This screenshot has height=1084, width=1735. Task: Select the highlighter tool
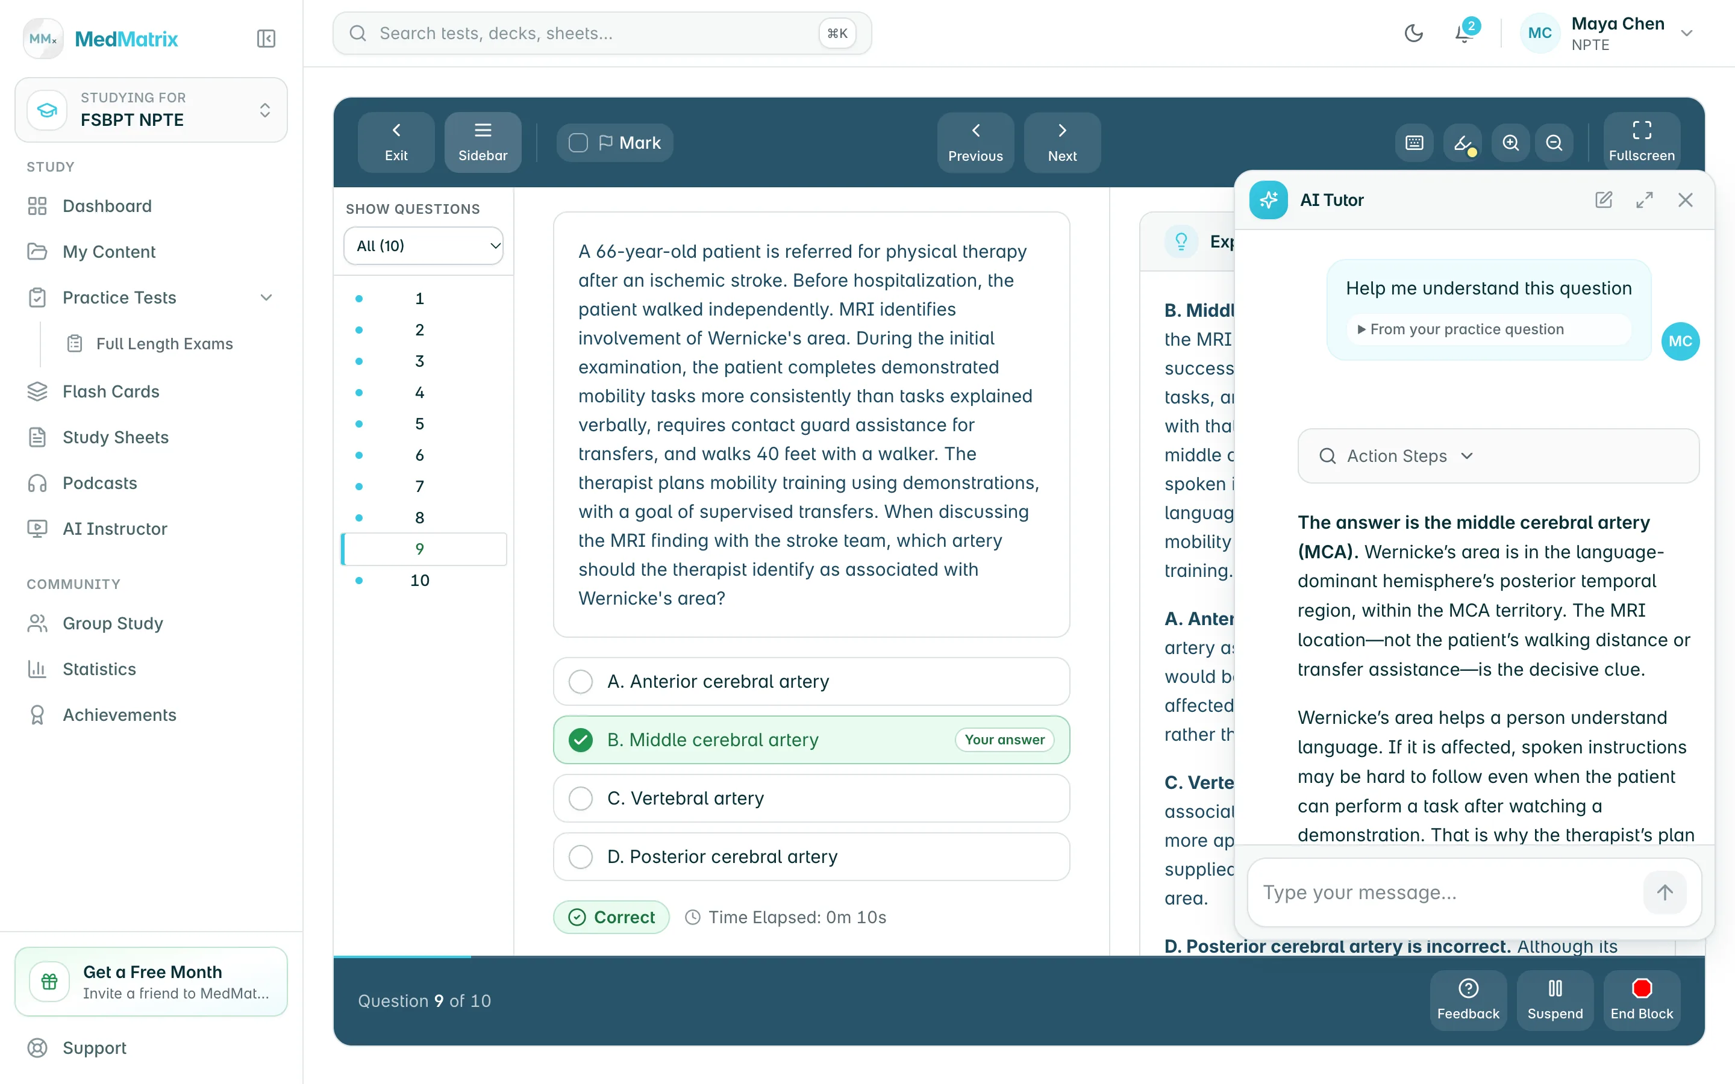coord(1463,143)
